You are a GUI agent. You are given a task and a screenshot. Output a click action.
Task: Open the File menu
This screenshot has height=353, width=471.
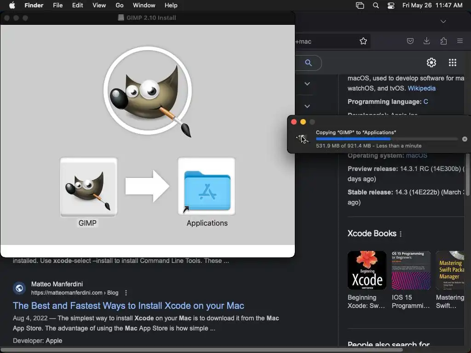[57, 5]
